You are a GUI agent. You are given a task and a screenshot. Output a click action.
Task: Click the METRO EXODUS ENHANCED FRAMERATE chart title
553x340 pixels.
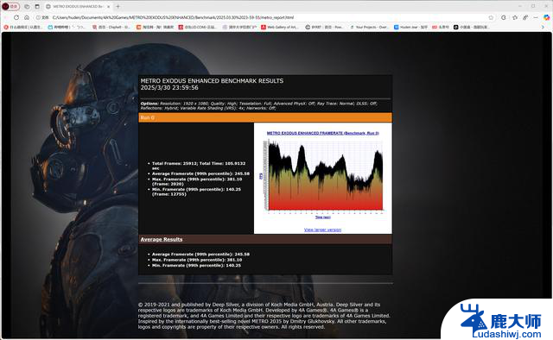click(322, 133)
